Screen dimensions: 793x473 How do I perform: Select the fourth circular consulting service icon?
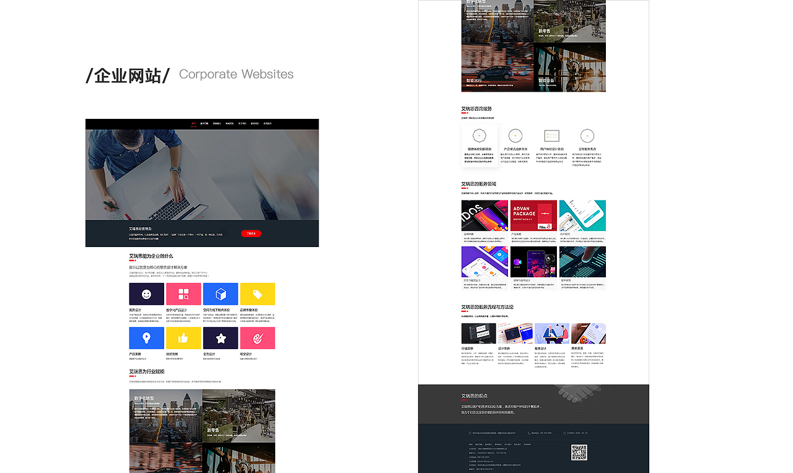(x=587, y=136)
